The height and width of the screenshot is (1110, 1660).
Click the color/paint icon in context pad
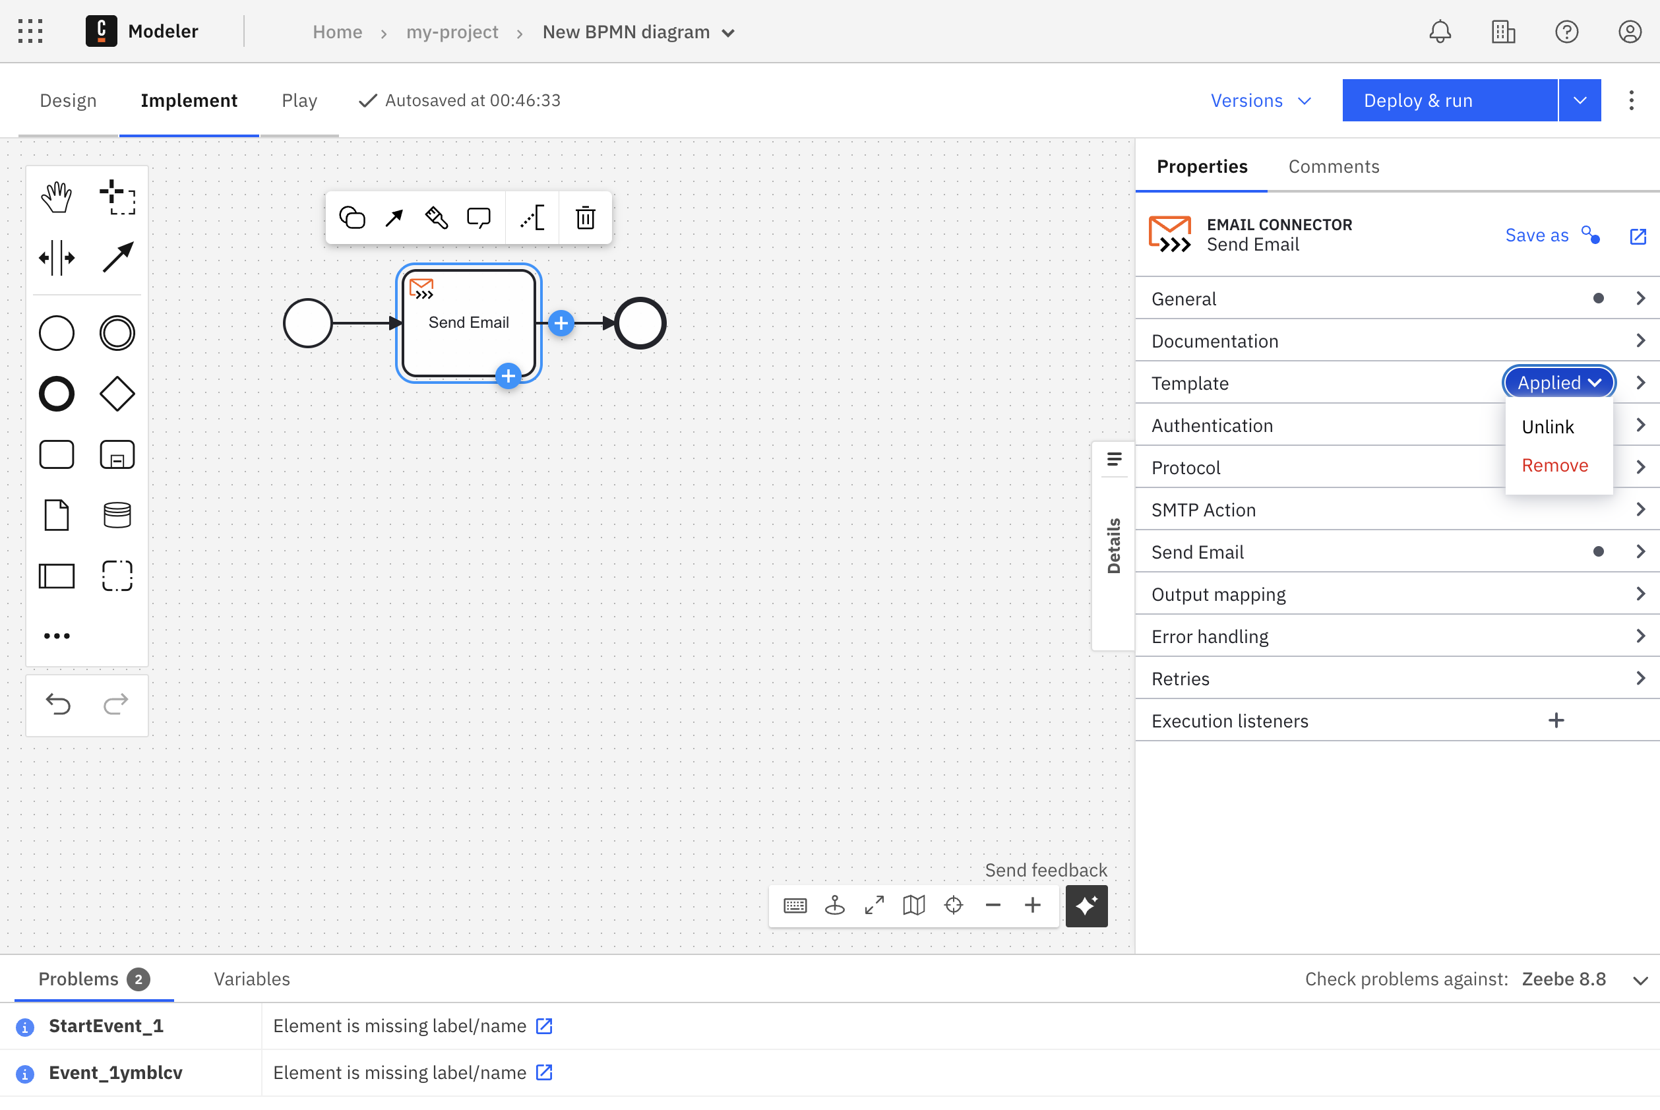[436, 218]
